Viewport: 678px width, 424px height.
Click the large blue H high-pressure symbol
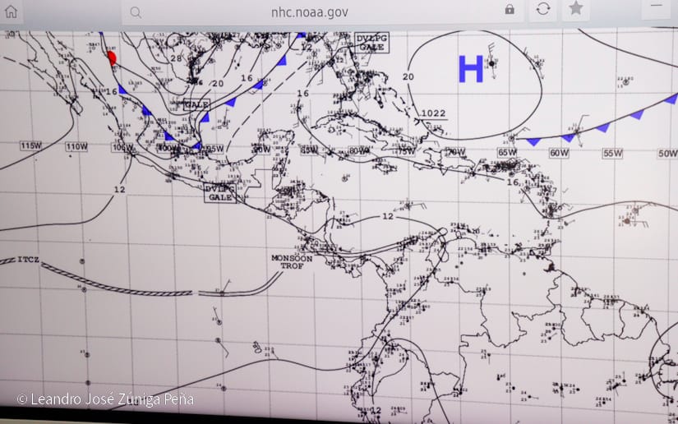[470, 69]
